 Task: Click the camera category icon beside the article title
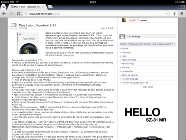(14, 26)
